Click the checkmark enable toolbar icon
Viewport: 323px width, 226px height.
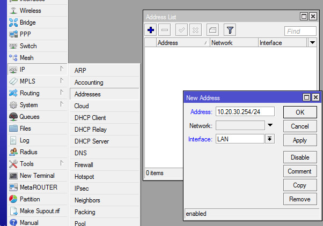tap(181, 31)
